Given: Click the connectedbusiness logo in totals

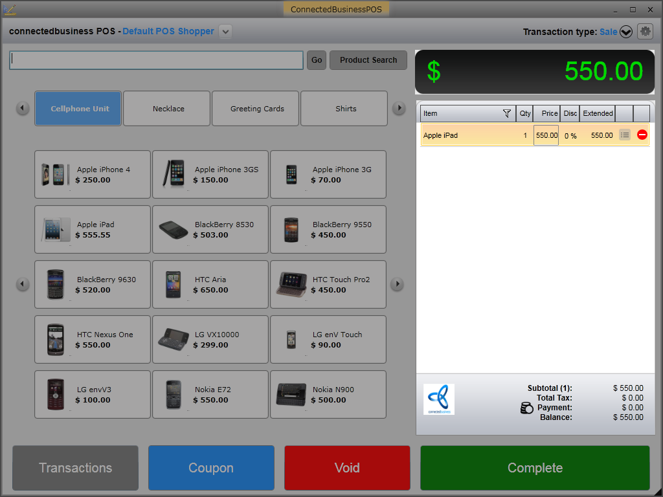Looking at the screenshot, I should click(439, 399).
